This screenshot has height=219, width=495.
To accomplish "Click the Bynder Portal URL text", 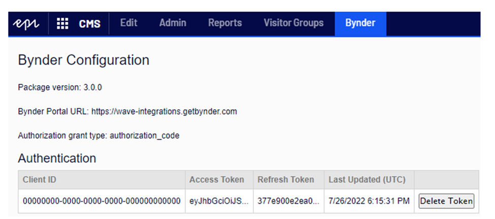I will coord(127,111).
